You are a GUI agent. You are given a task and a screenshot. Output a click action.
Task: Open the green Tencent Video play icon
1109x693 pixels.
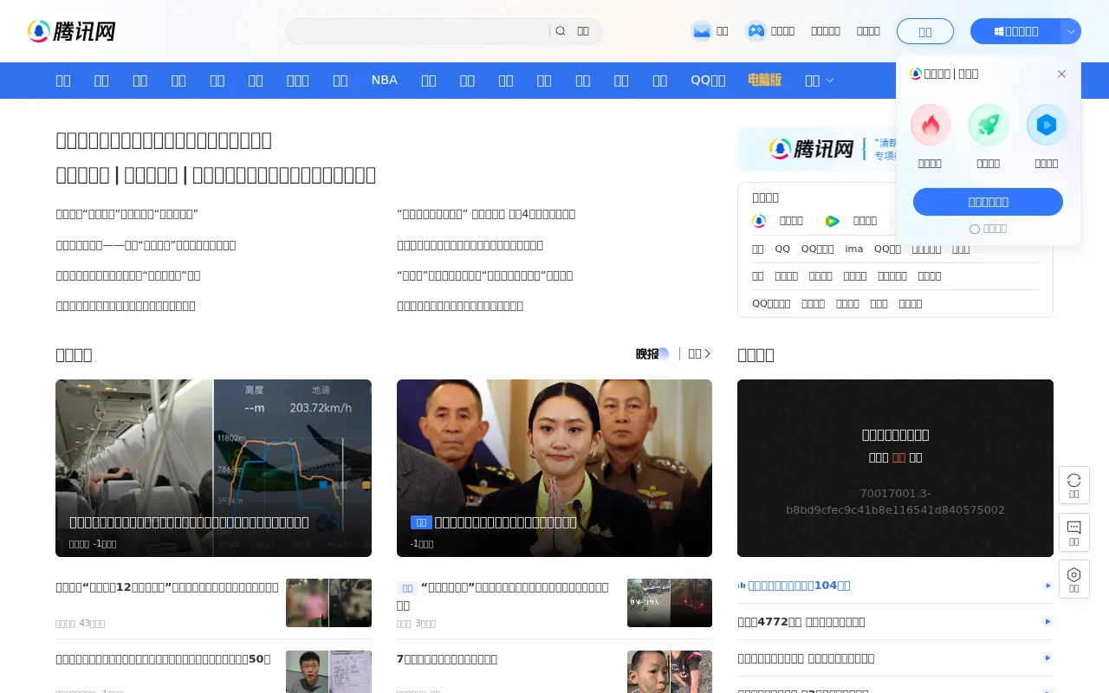click(832, 221)
